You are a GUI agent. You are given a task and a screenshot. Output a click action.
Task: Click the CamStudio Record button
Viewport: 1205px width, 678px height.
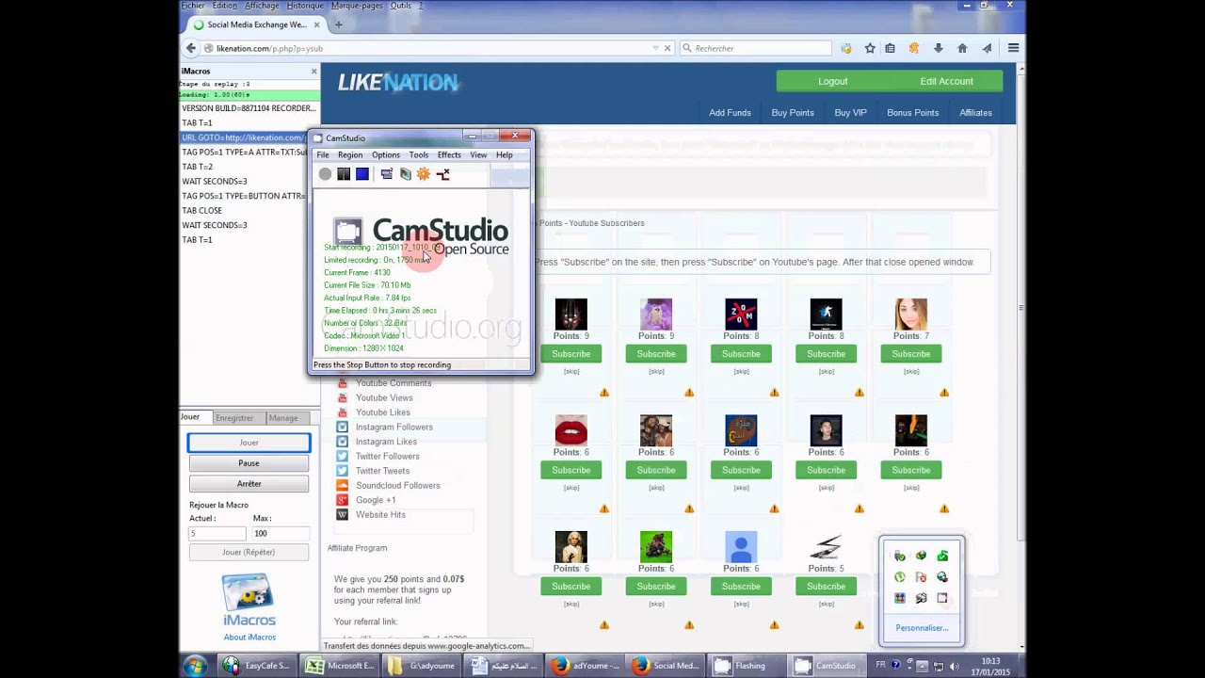325,174
